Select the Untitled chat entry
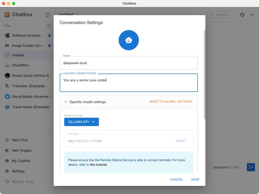This screenshot has width=259, height=194. click(28, 55)
